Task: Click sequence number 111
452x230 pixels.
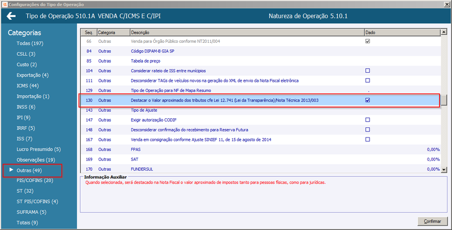Action: [x=89, y=81]
